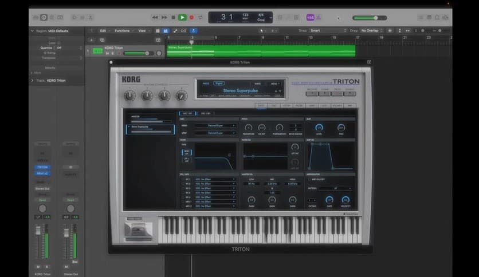Click the Fast Forward transport button
The height and width of the screenshot is (277, 479).
coord(164,17)
